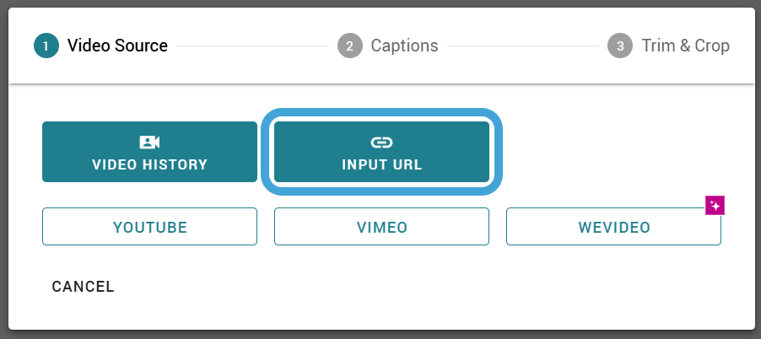The width and height of the screenshot is (761, 339).
Task: Choose the INPUT URL button text
Action: coord(382,164)
